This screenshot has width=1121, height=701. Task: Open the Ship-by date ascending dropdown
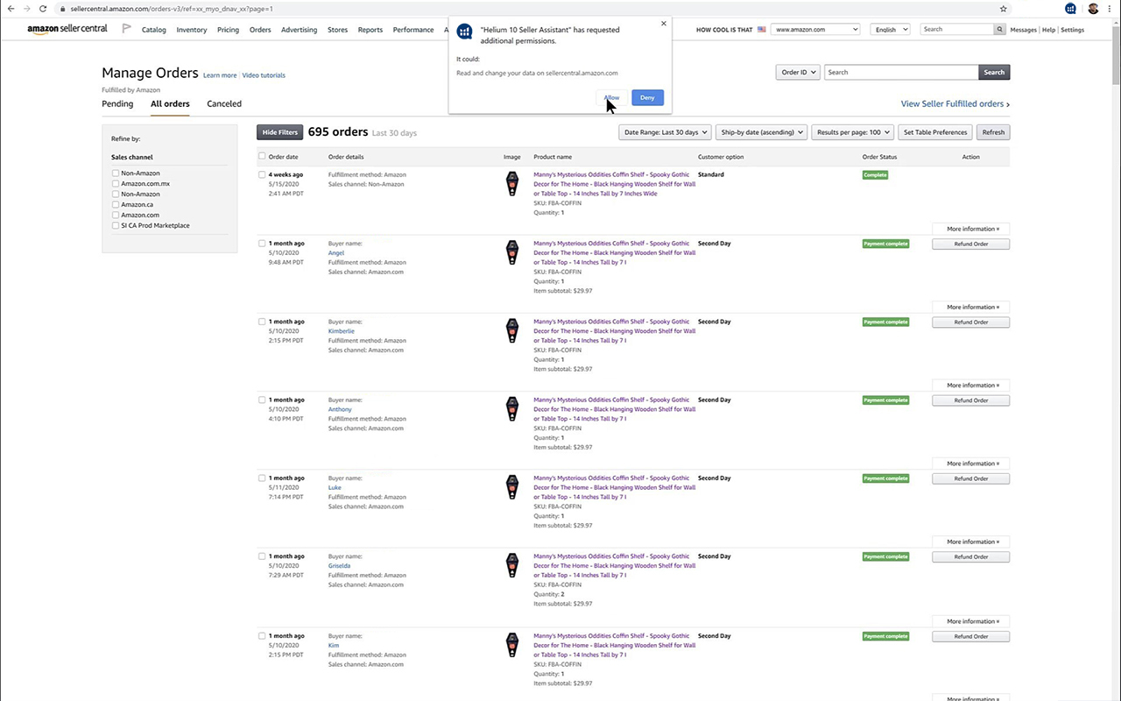point(760,131)
